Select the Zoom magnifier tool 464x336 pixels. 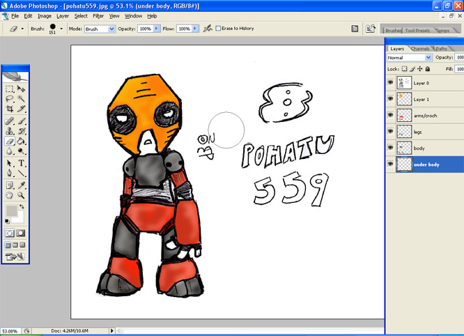(x=22, y=196)
